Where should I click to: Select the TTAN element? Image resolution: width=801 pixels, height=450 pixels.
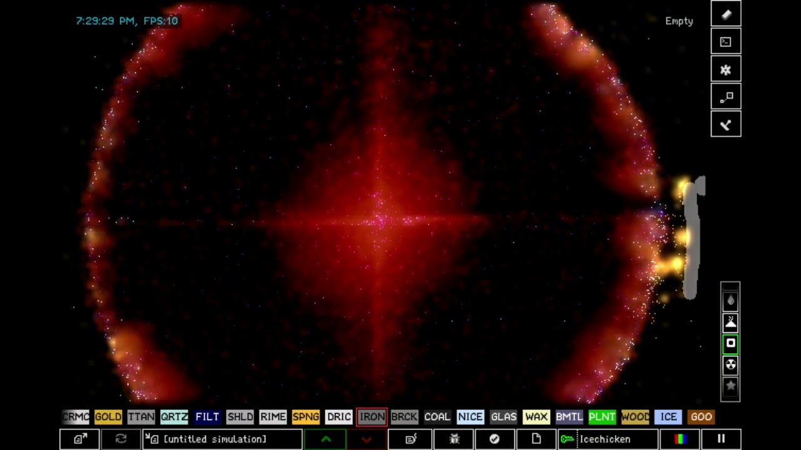pyautogui.click(x=141, y=417)
